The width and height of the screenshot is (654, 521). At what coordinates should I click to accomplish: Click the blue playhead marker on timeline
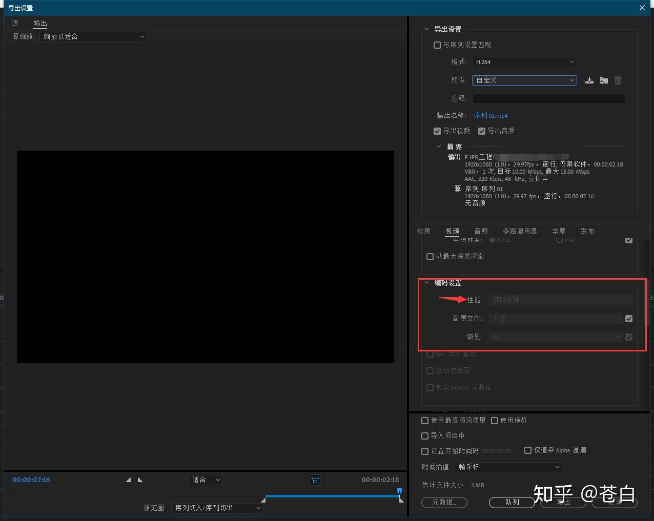click(400, 491)
